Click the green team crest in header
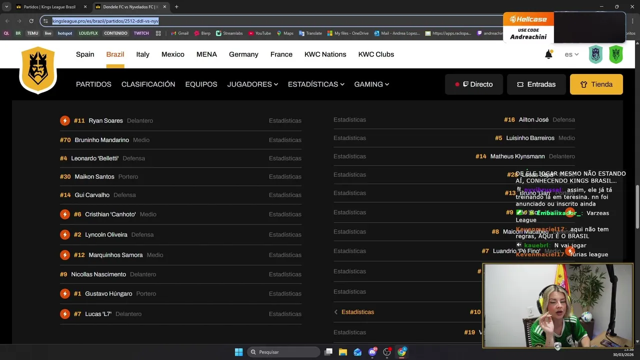This screenshot has width=640, height=360. pyautogui.click(x=616, y=54)
